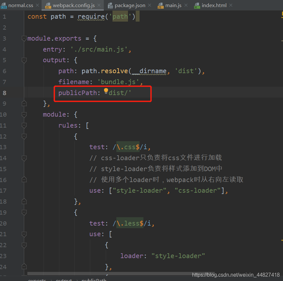Open the lightbulb quick-fix on line 8

pyautogui.click(x=106, y=91)
